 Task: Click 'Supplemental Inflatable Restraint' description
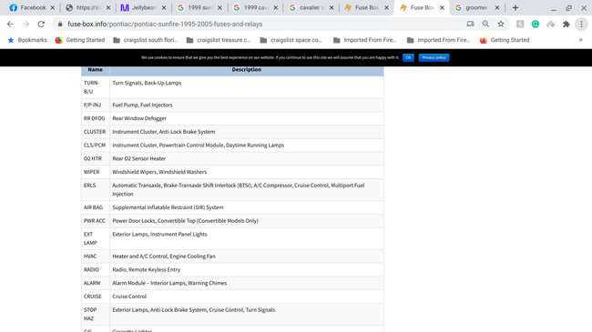tap(168, 207)
